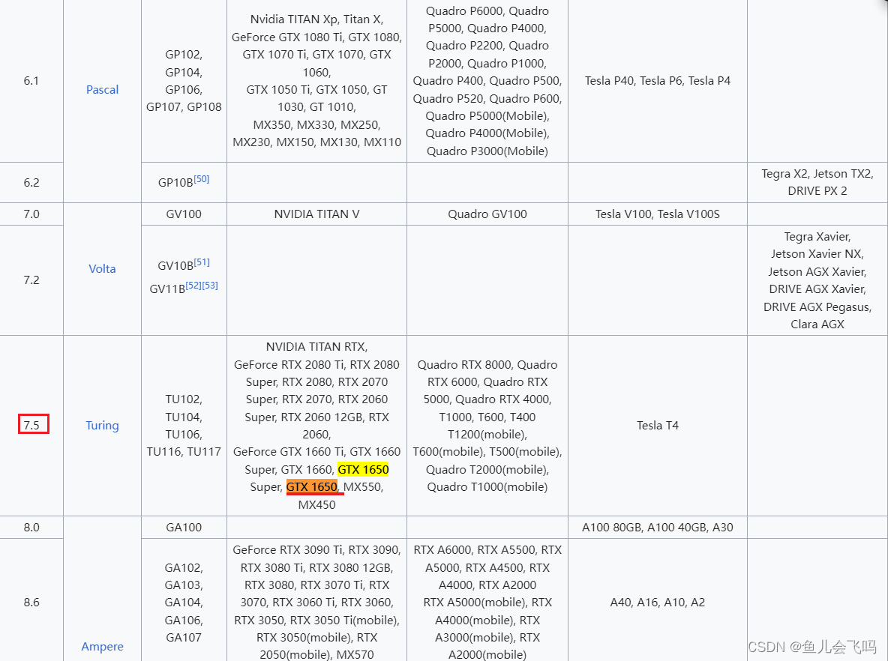The height and width of the screenshot is (661, 888).
Task: Click the TU102, TU104, TU106 chip cell
Action: pos(184,426)
